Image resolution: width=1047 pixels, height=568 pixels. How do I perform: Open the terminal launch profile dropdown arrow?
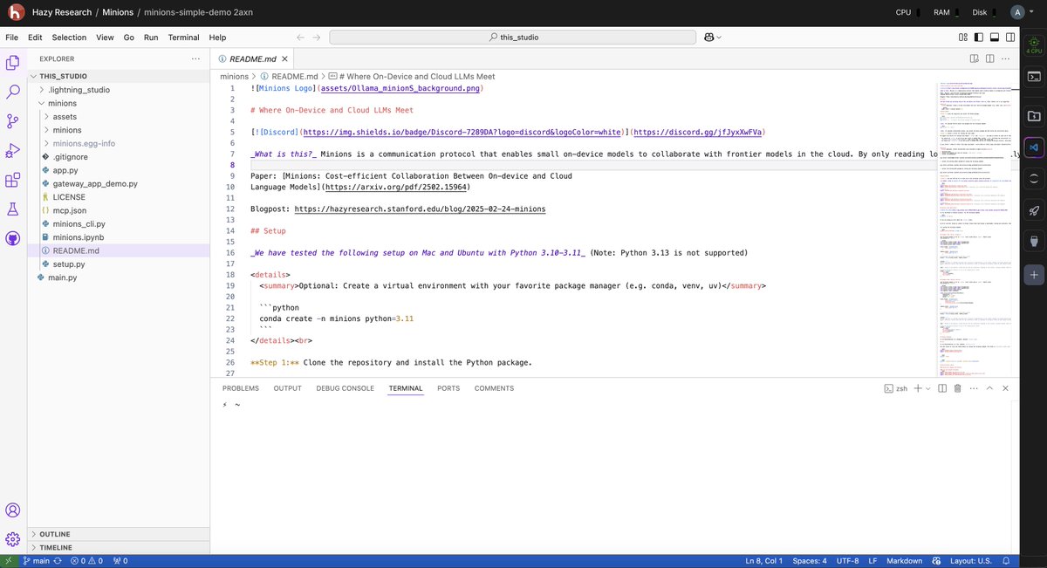click(927, 388)
